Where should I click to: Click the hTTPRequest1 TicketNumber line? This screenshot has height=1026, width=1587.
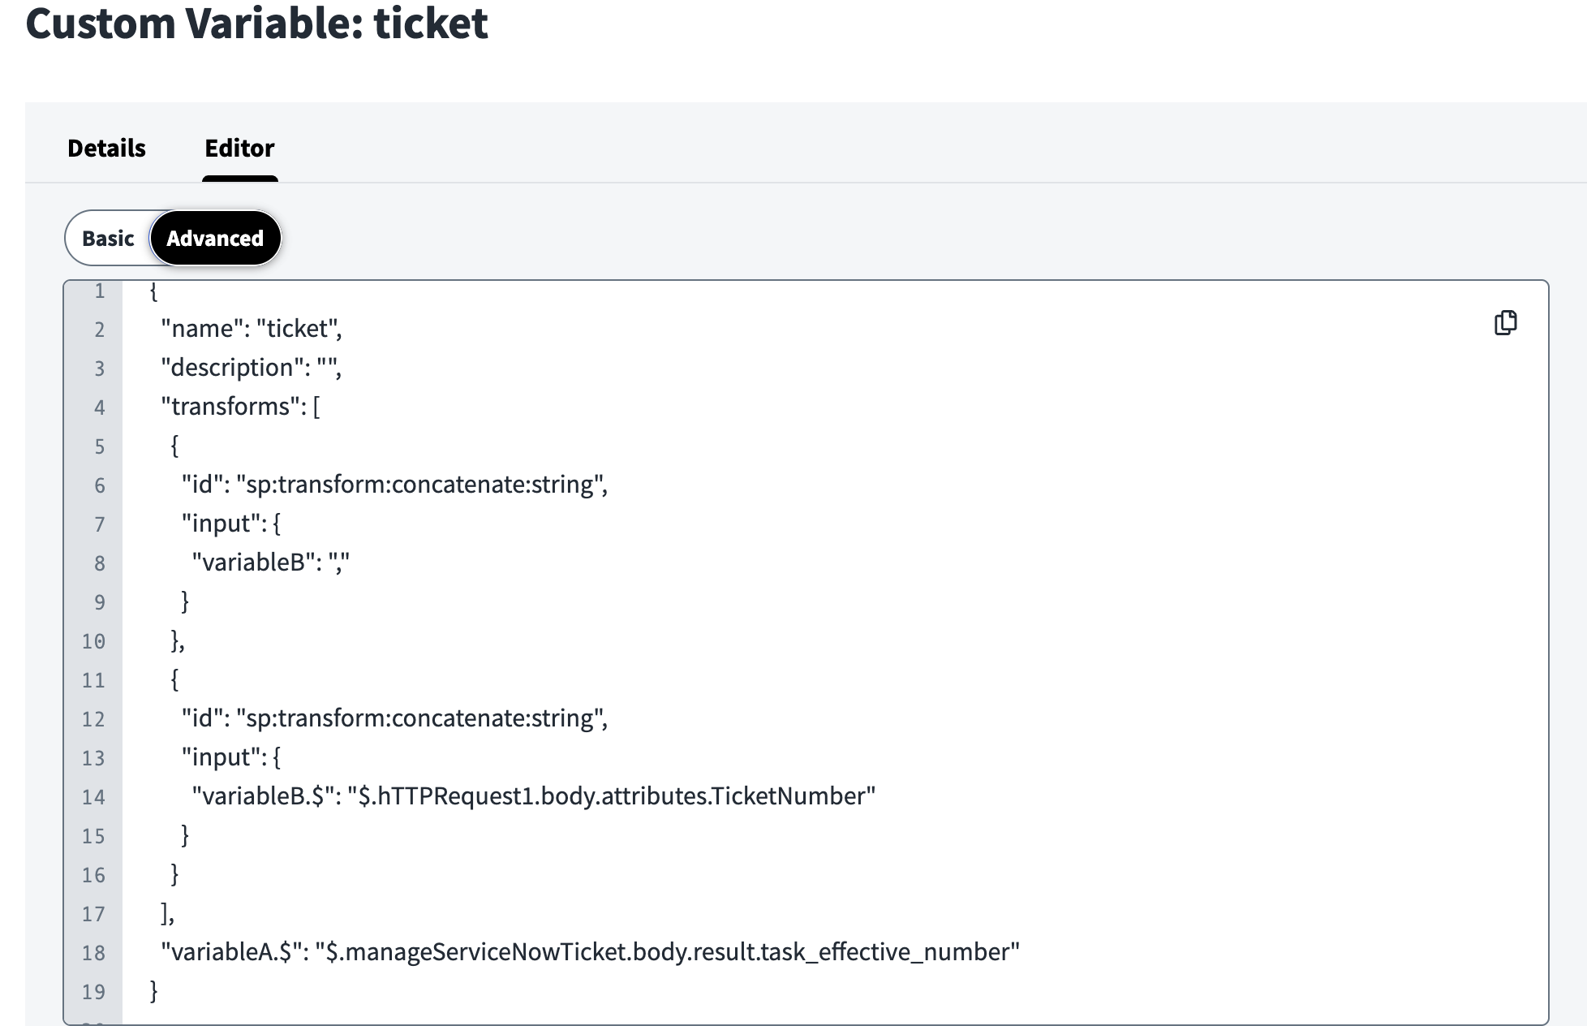(x=533, y=796)
